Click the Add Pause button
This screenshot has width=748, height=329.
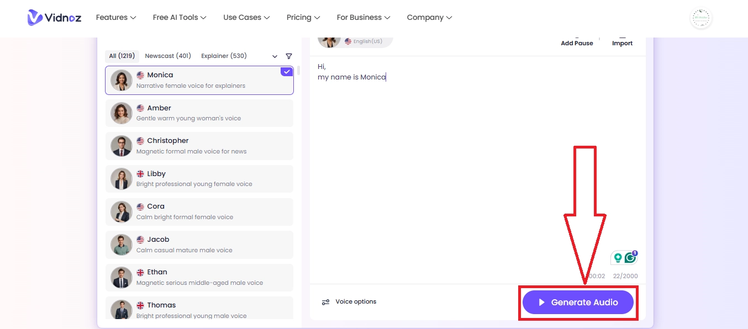tap(577, 43)
